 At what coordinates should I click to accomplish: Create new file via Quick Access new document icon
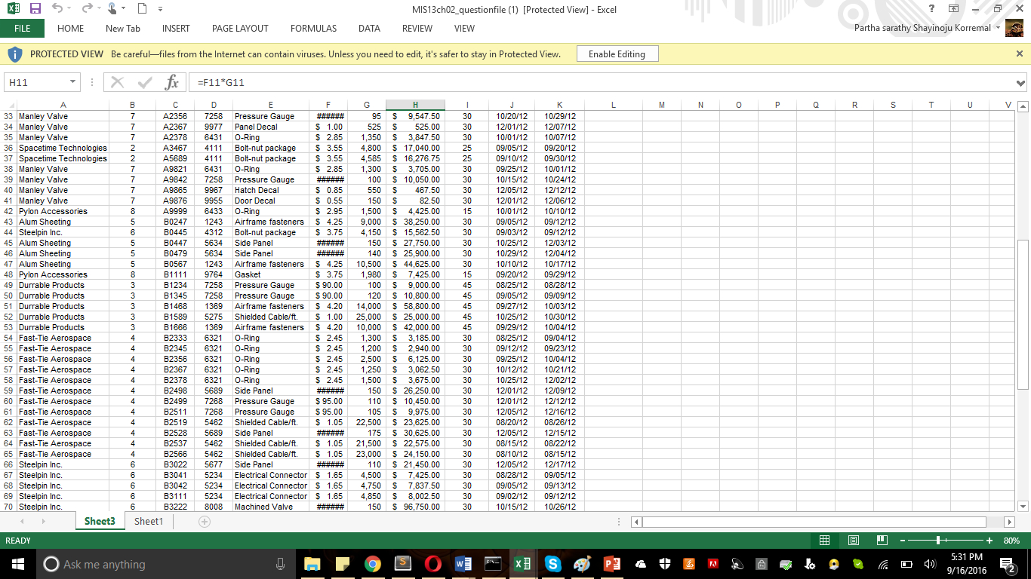click(x=140, y=8)
